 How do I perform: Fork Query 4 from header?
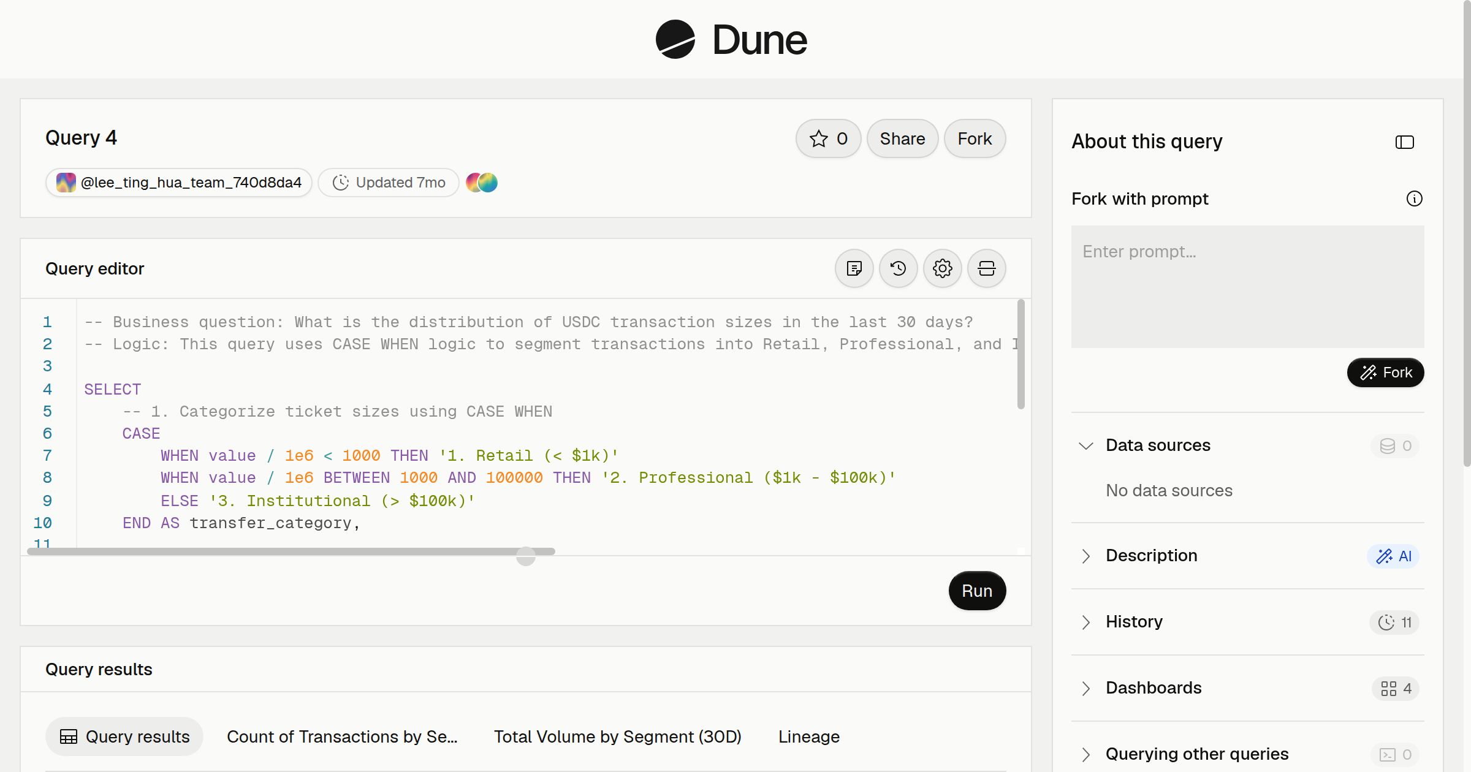[x=975, y=138]
